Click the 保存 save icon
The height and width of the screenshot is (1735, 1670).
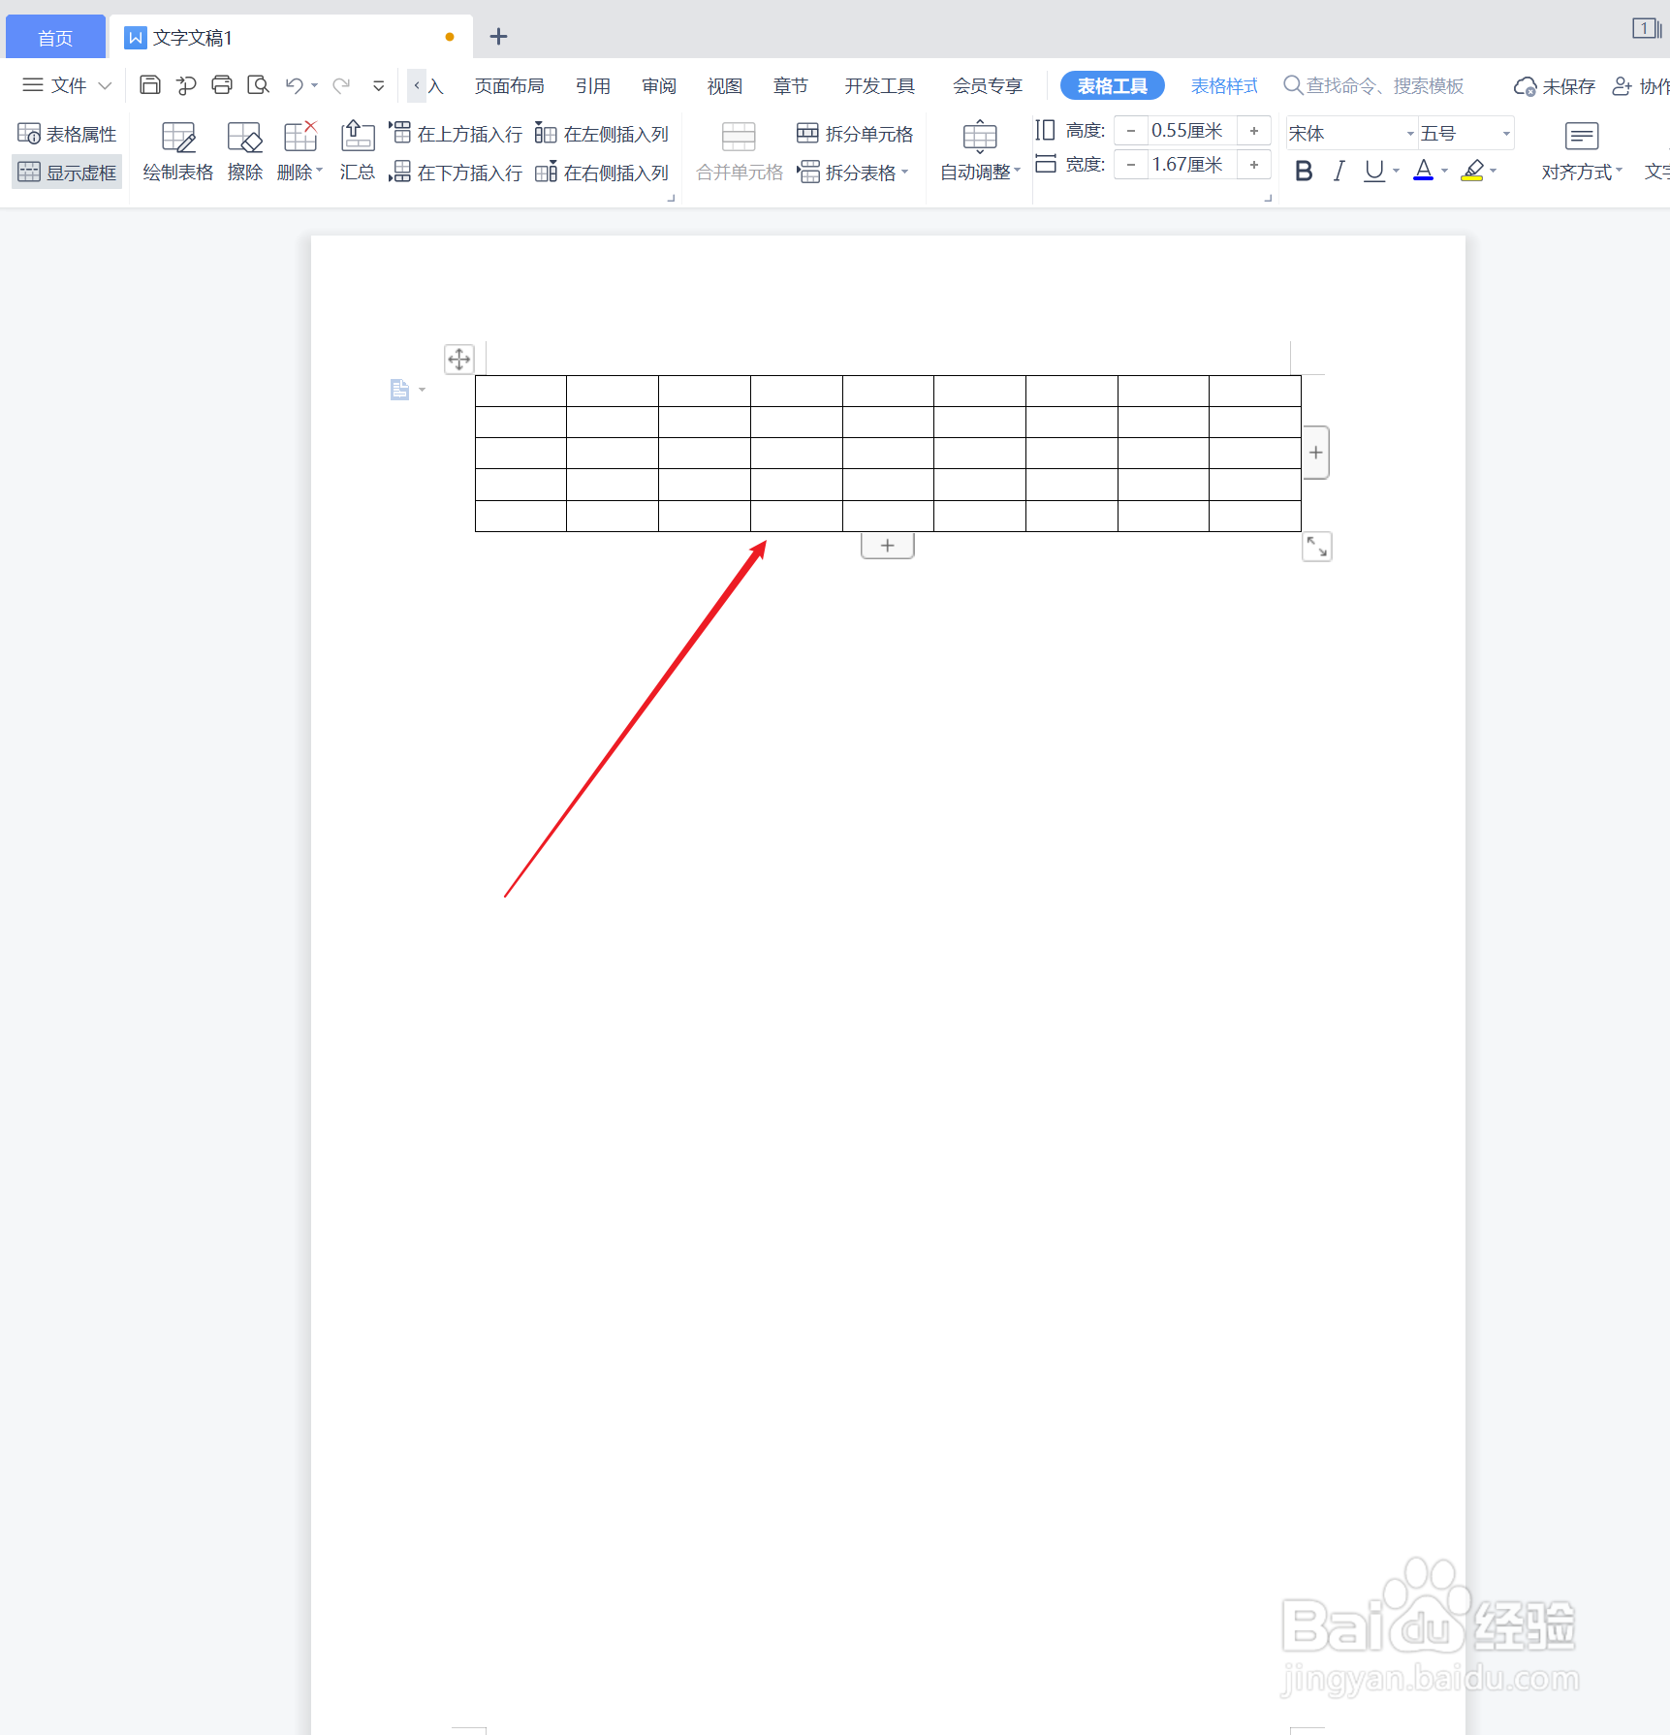pos(149,85)
